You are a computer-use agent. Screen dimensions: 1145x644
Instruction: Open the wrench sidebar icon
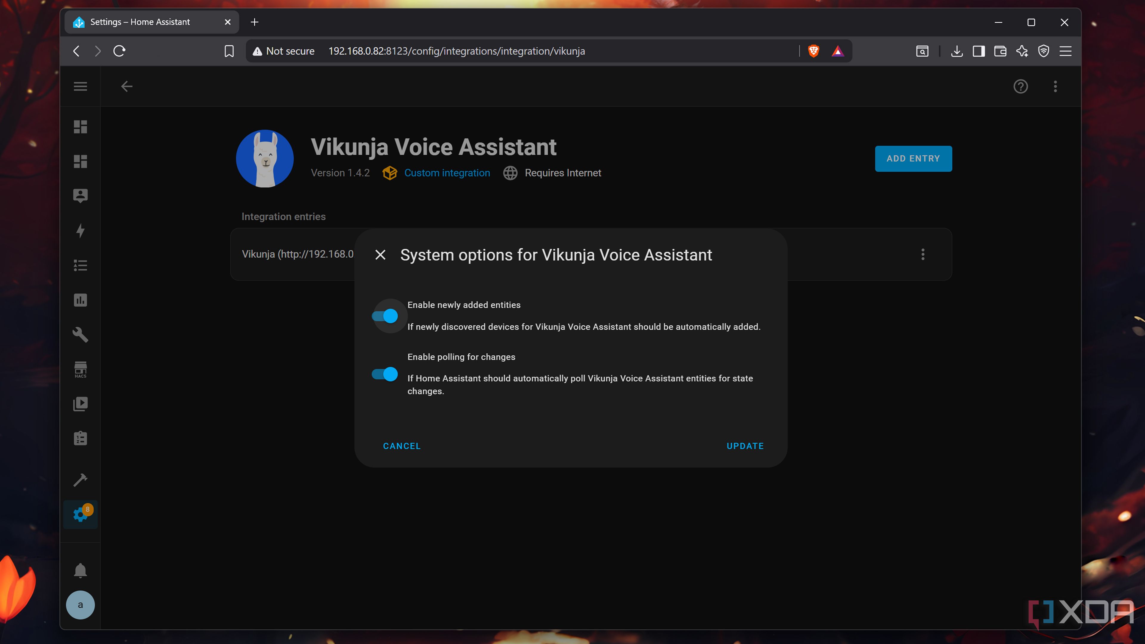81,335
